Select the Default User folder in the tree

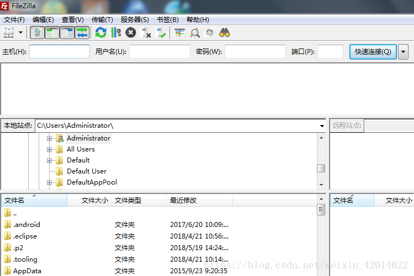87,171
